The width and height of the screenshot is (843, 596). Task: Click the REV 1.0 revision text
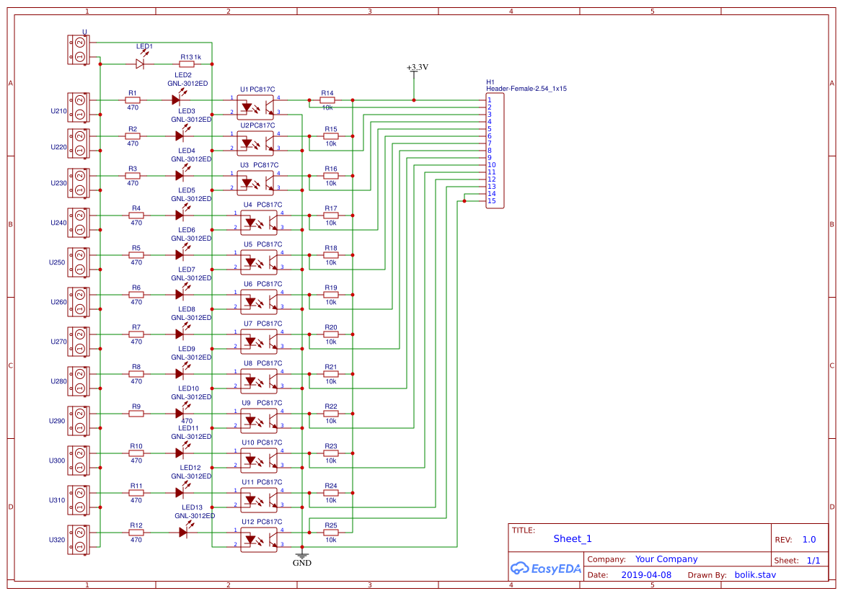click(808, 538)
